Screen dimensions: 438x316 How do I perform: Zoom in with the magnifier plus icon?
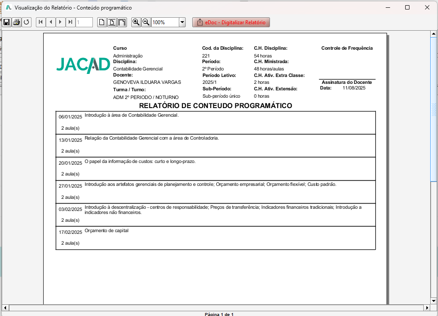point(136,22)
